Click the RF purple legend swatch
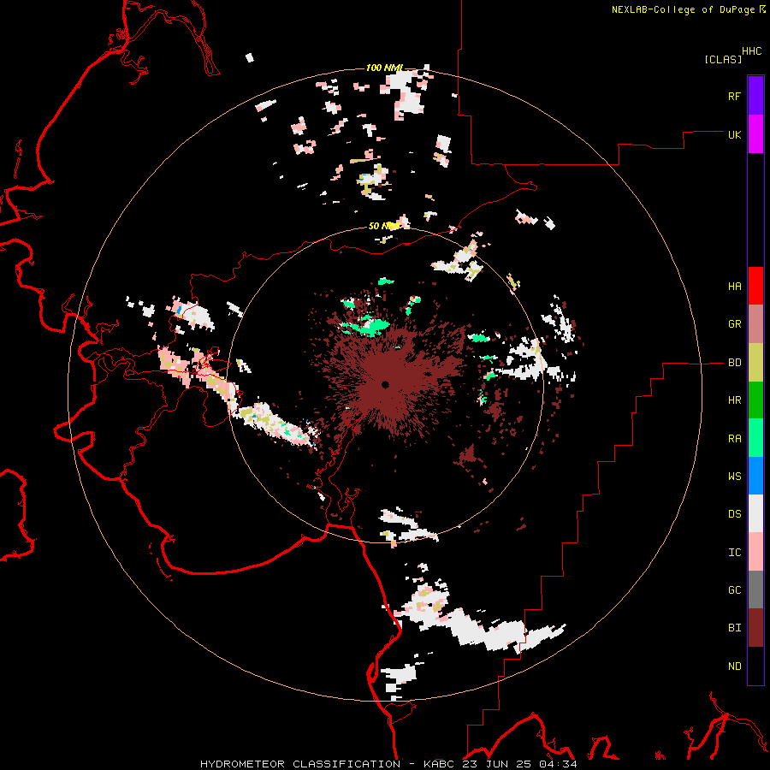The width and height of the screenshot is (770, 770). coord(755,95)
